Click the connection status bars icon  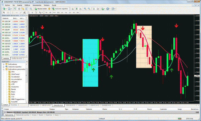coord(180,119)
